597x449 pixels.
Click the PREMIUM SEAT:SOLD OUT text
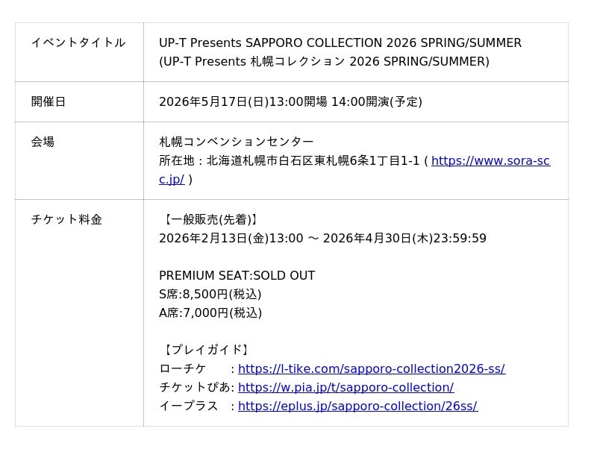click(237, 276)
